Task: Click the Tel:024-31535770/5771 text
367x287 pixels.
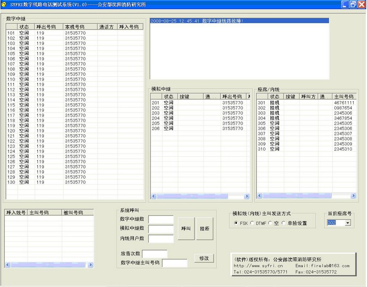Action: tap(260, 272)
